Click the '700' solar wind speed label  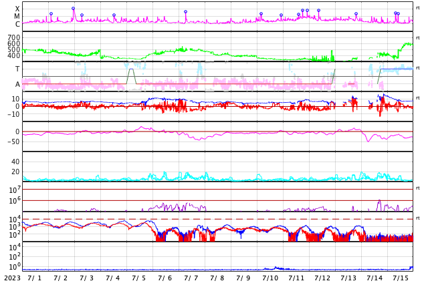[x=14, y=37]
